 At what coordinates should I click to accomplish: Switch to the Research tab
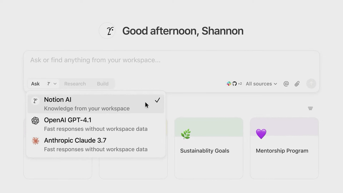point(75,84)
